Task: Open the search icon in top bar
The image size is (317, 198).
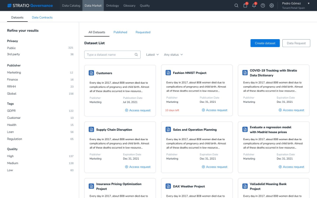Action: point(236,5)
